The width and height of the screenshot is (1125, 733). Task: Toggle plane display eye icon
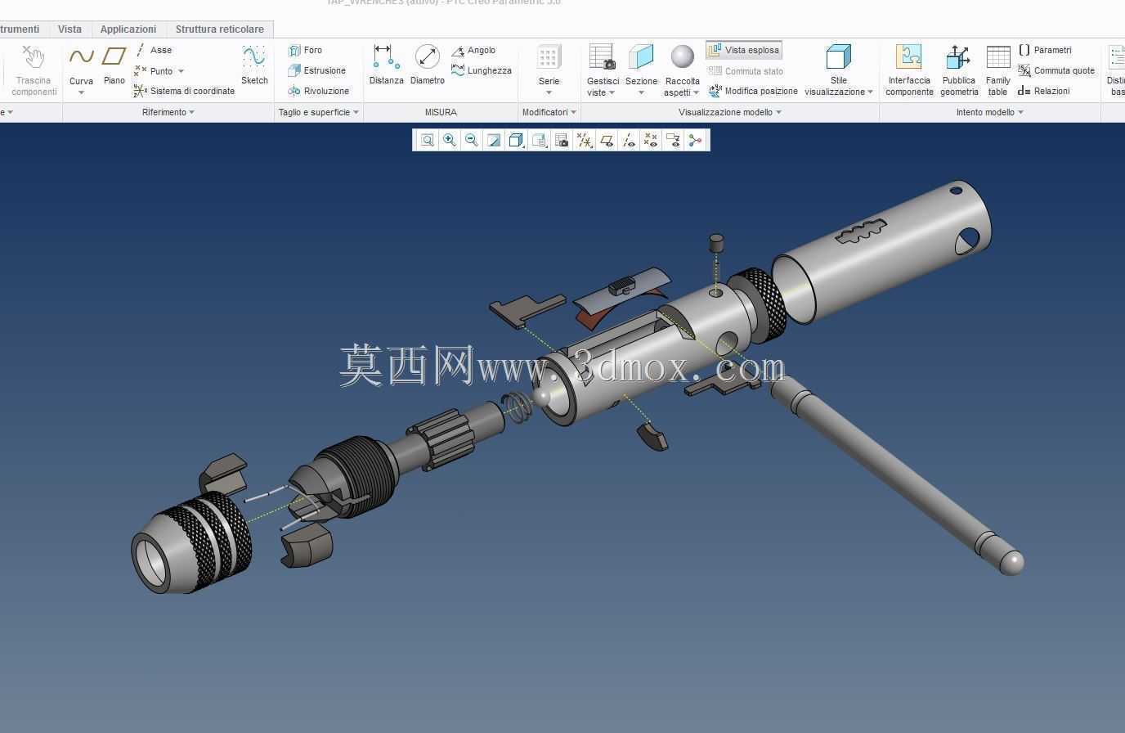[x=607, y=141]
